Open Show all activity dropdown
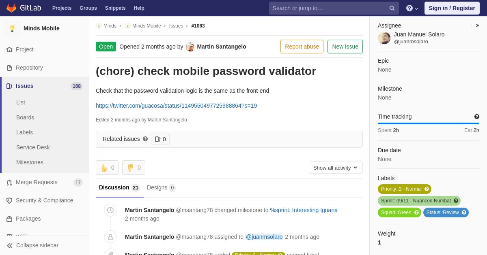The height and width of the screenshot is (255, 487). click(x=336, y=168)
